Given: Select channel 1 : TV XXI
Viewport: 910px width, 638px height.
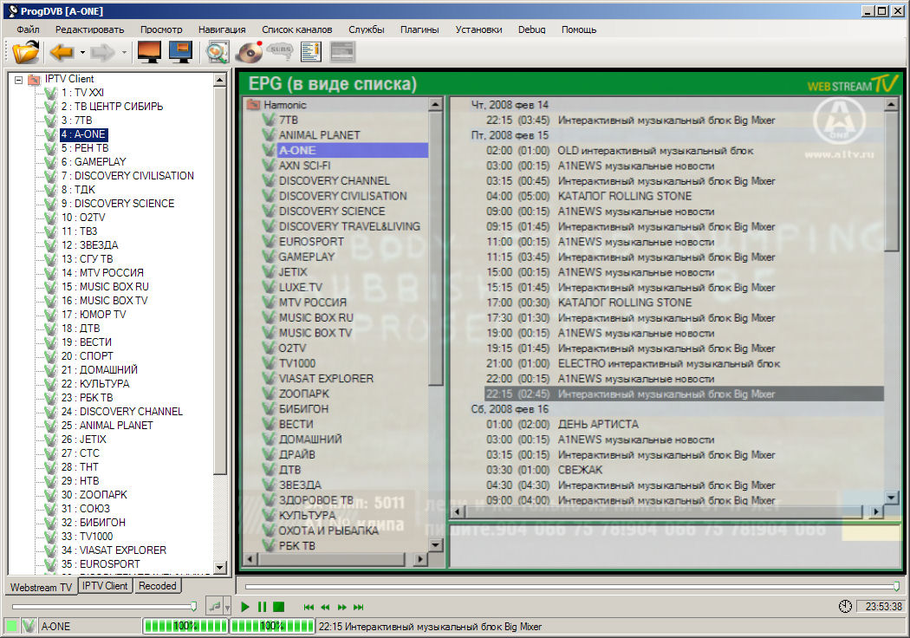Looking at the screenshot, I should click(x=82, y=92).
